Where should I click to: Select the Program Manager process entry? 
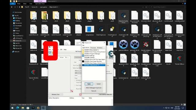pos(94,54)
